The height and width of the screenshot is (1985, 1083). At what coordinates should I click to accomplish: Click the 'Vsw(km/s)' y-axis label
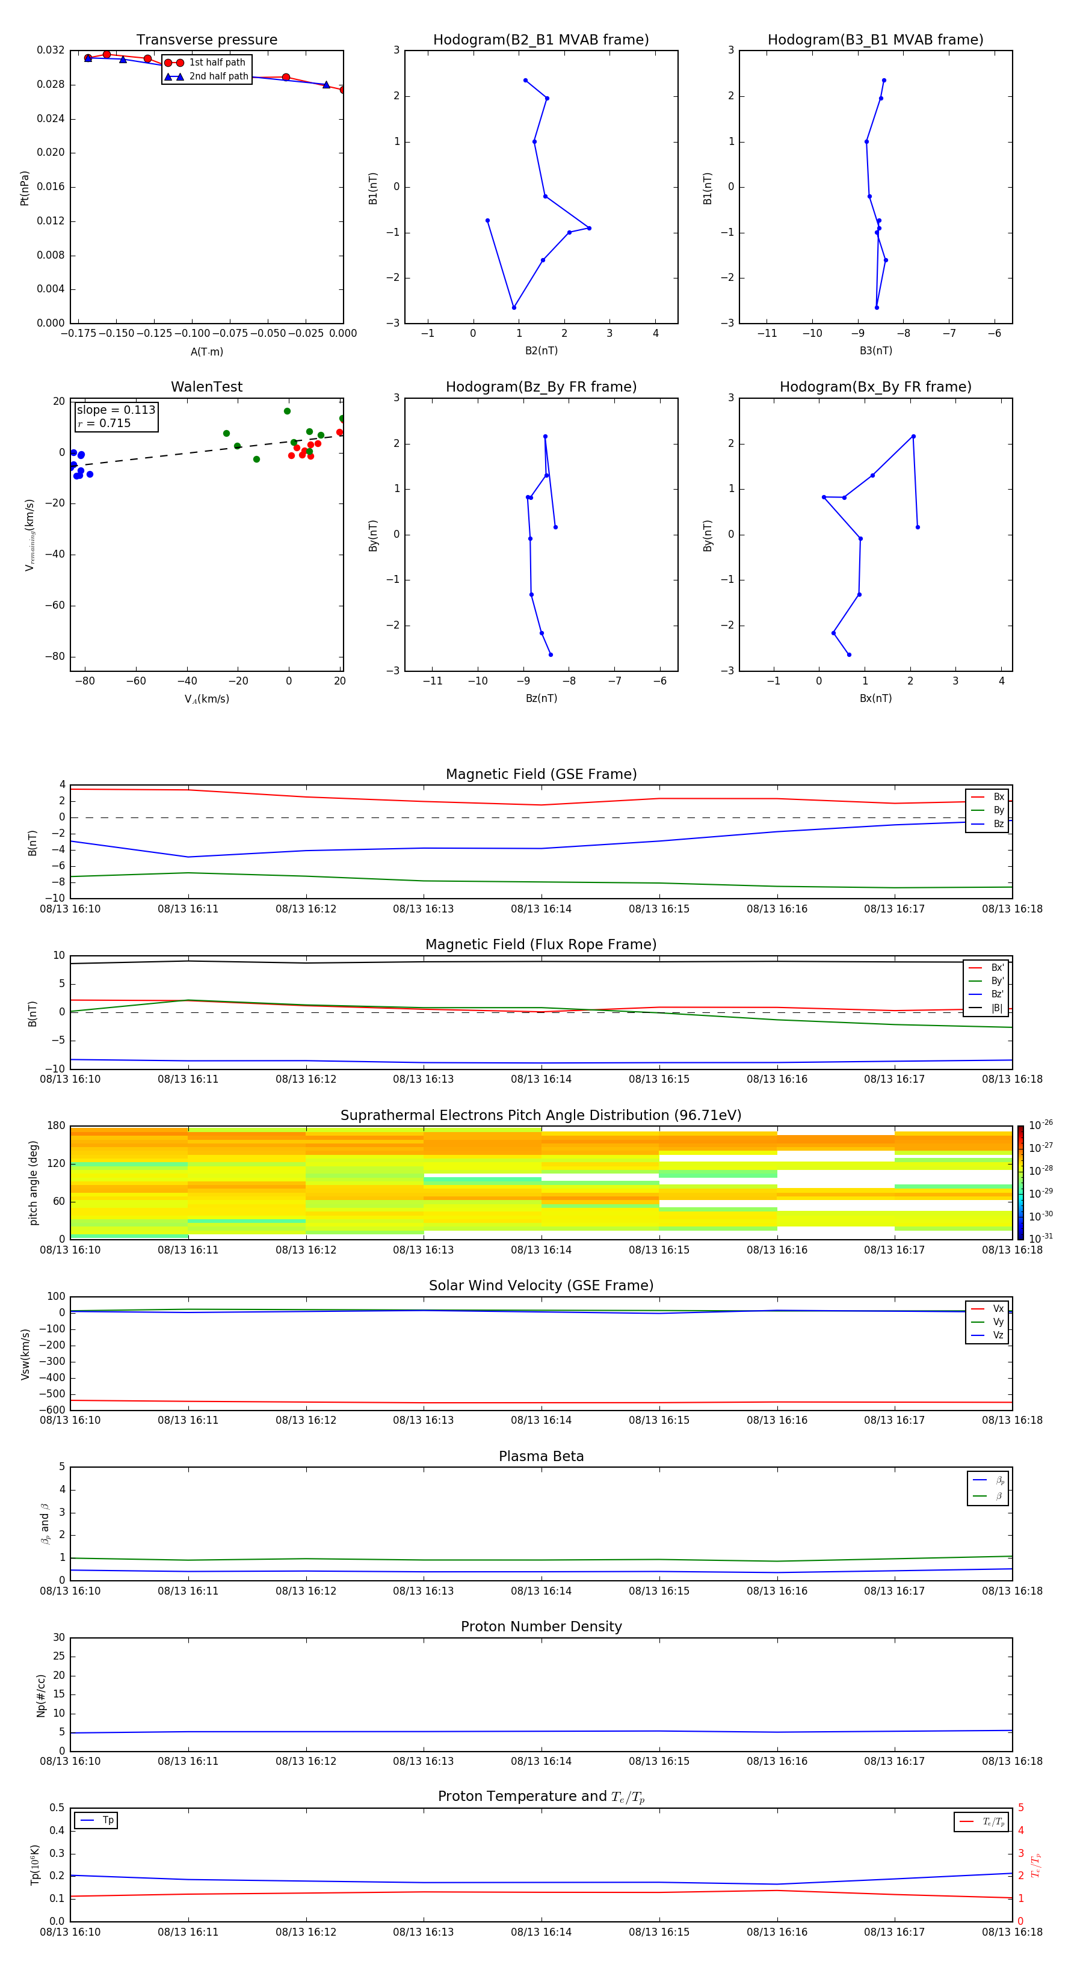point(25,1354)
